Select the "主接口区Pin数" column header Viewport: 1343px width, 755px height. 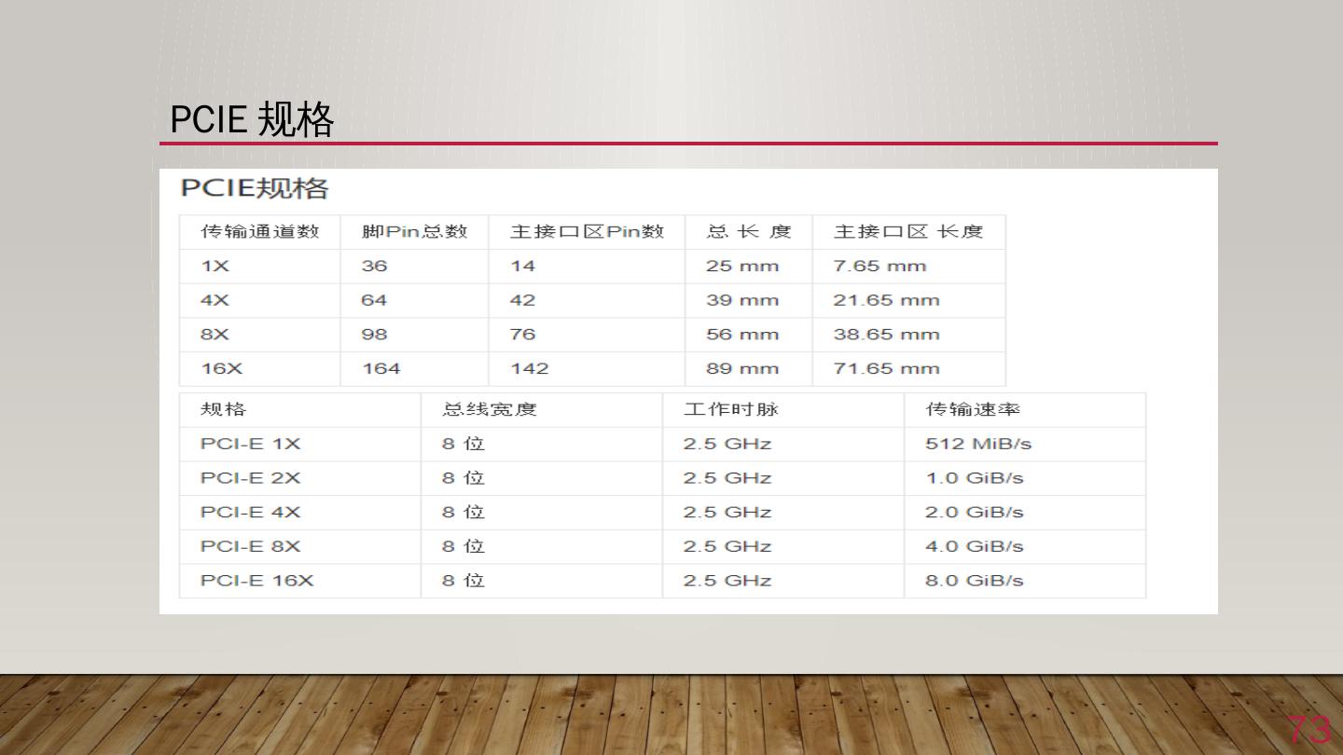click(x=587, y=231)
